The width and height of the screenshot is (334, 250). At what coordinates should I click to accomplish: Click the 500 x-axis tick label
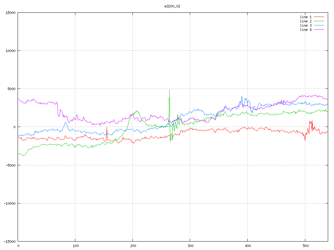(305, 246)
